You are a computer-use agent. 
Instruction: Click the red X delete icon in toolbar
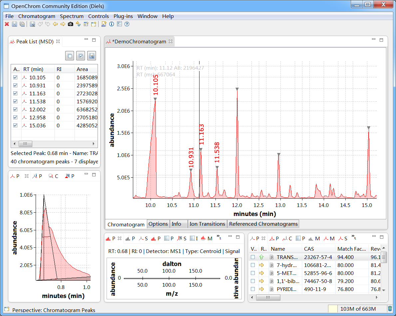click(x=7, y=24)
